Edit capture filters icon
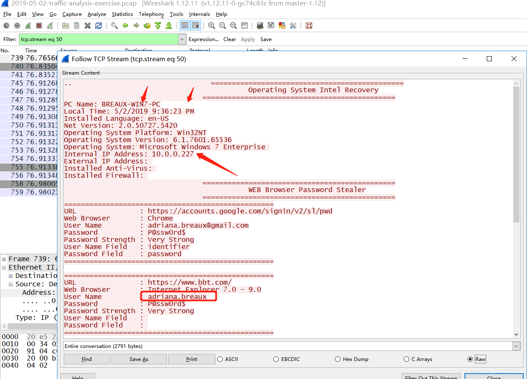Screen dimensions: 527x379 point(260,26)
